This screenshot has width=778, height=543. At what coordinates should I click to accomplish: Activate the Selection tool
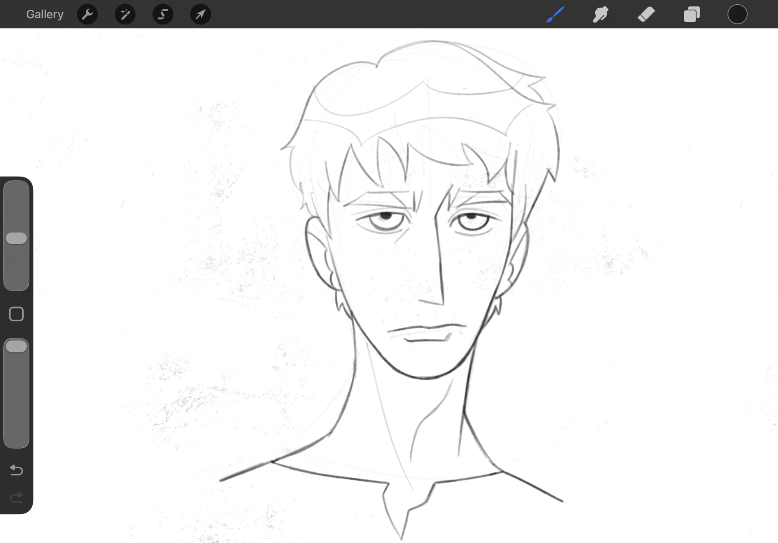(x=163, y=14)
